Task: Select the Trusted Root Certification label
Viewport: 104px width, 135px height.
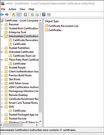Action: click(x=23, y=28)
